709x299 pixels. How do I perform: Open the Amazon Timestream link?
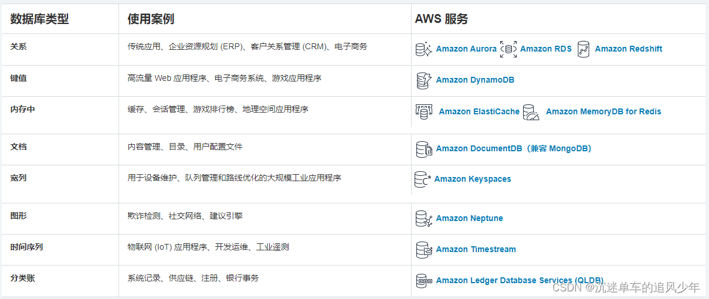476,250
